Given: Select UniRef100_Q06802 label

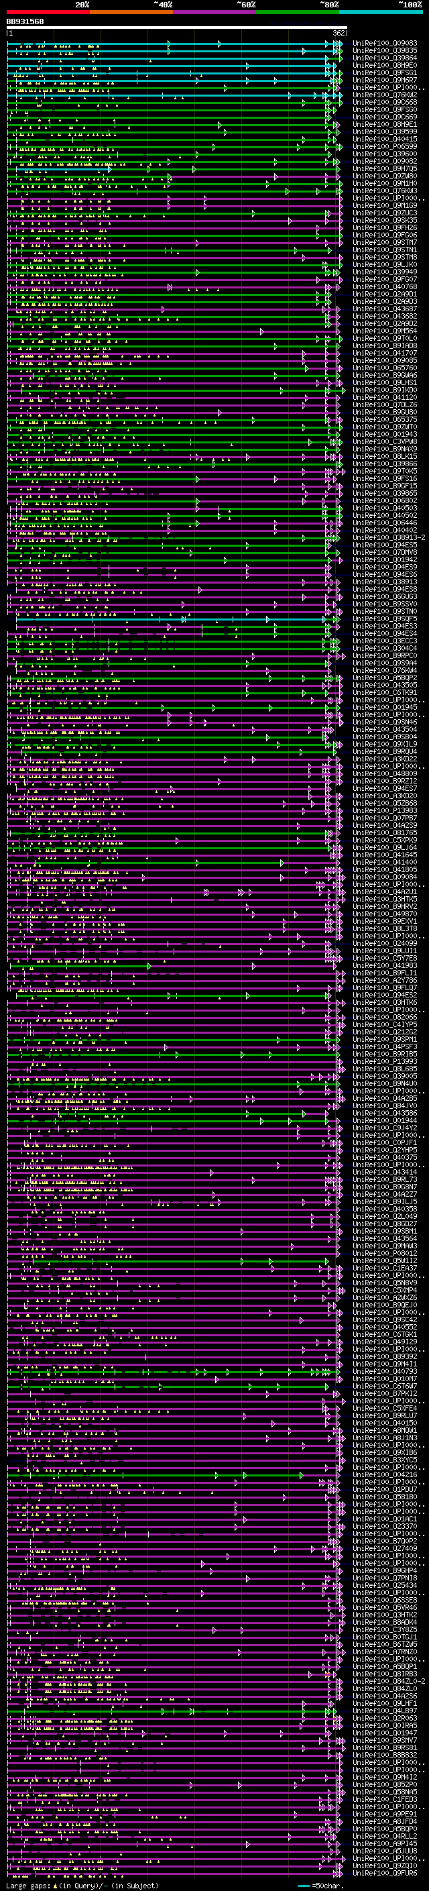Looking at the screenshot, I should click(x=385, y=500).
